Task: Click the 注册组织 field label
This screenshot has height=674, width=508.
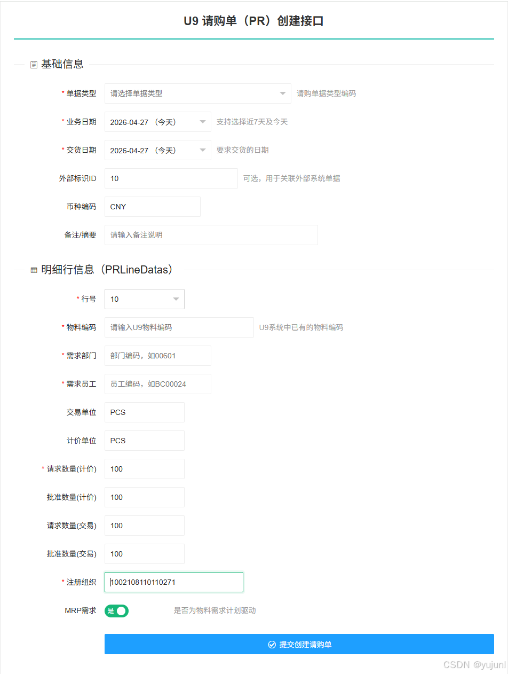Action: click(81, 582)
